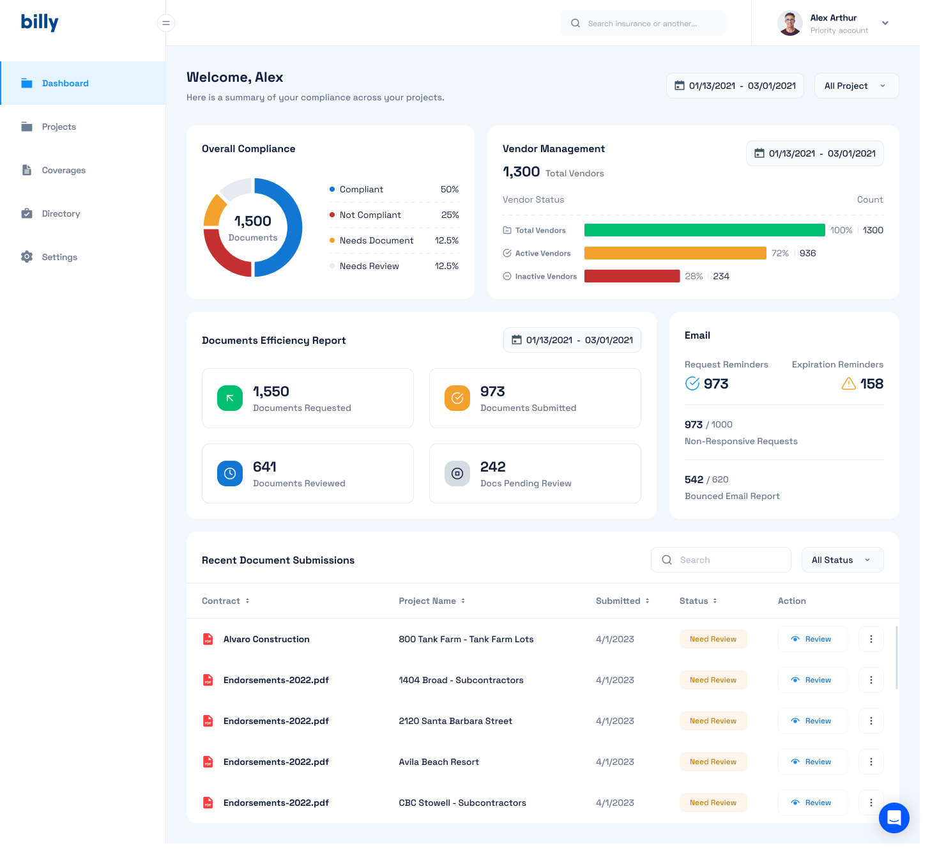Click the Total Vendors folder icon

pyautogui.click(x=507, y=230)
